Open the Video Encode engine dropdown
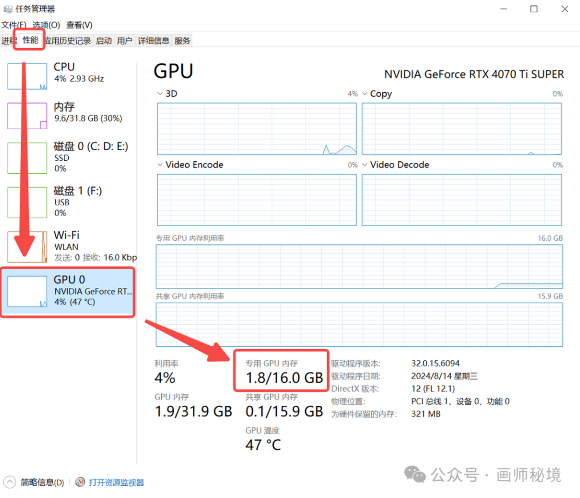Screen dimensions: 580x498 [x=160, y=165]
